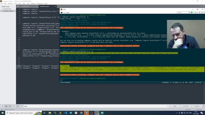Close composer.json via its sidebar x icon
The image size is (205, 115).
pos(2,9)
